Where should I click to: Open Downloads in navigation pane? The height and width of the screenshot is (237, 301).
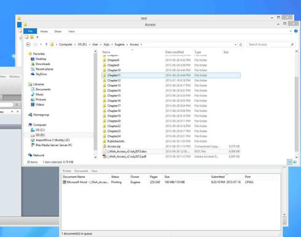point(42,64)
